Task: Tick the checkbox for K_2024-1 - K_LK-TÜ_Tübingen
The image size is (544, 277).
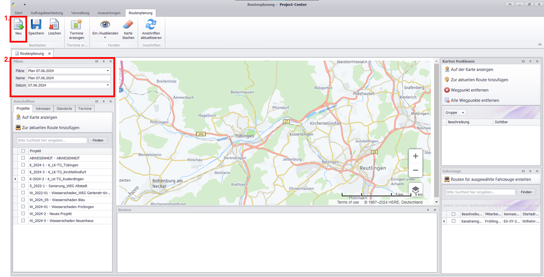Action: pos(23,165)
